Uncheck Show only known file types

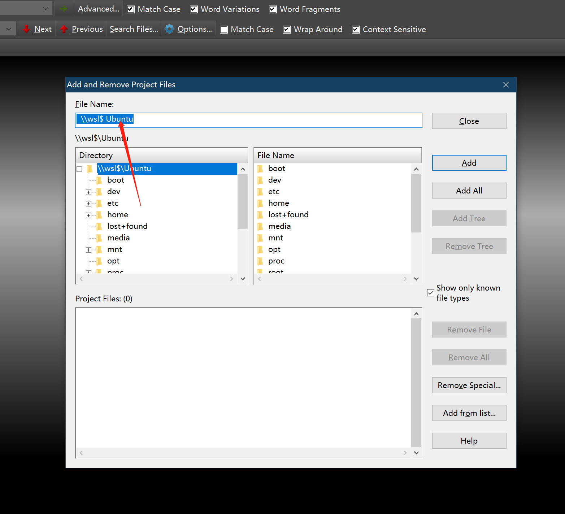(x=430, y=293)
